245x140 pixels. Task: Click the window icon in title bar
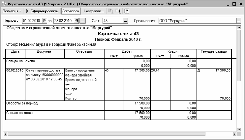pos(4,4)
